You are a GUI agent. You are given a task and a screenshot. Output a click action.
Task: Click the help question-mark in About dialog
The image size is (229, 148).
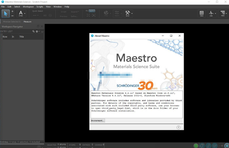pyautogui.click(x=178, y=127)
